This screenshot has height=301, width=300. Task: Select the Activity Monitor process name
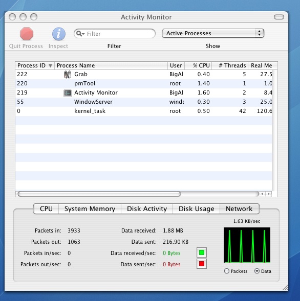coord(96,92)
